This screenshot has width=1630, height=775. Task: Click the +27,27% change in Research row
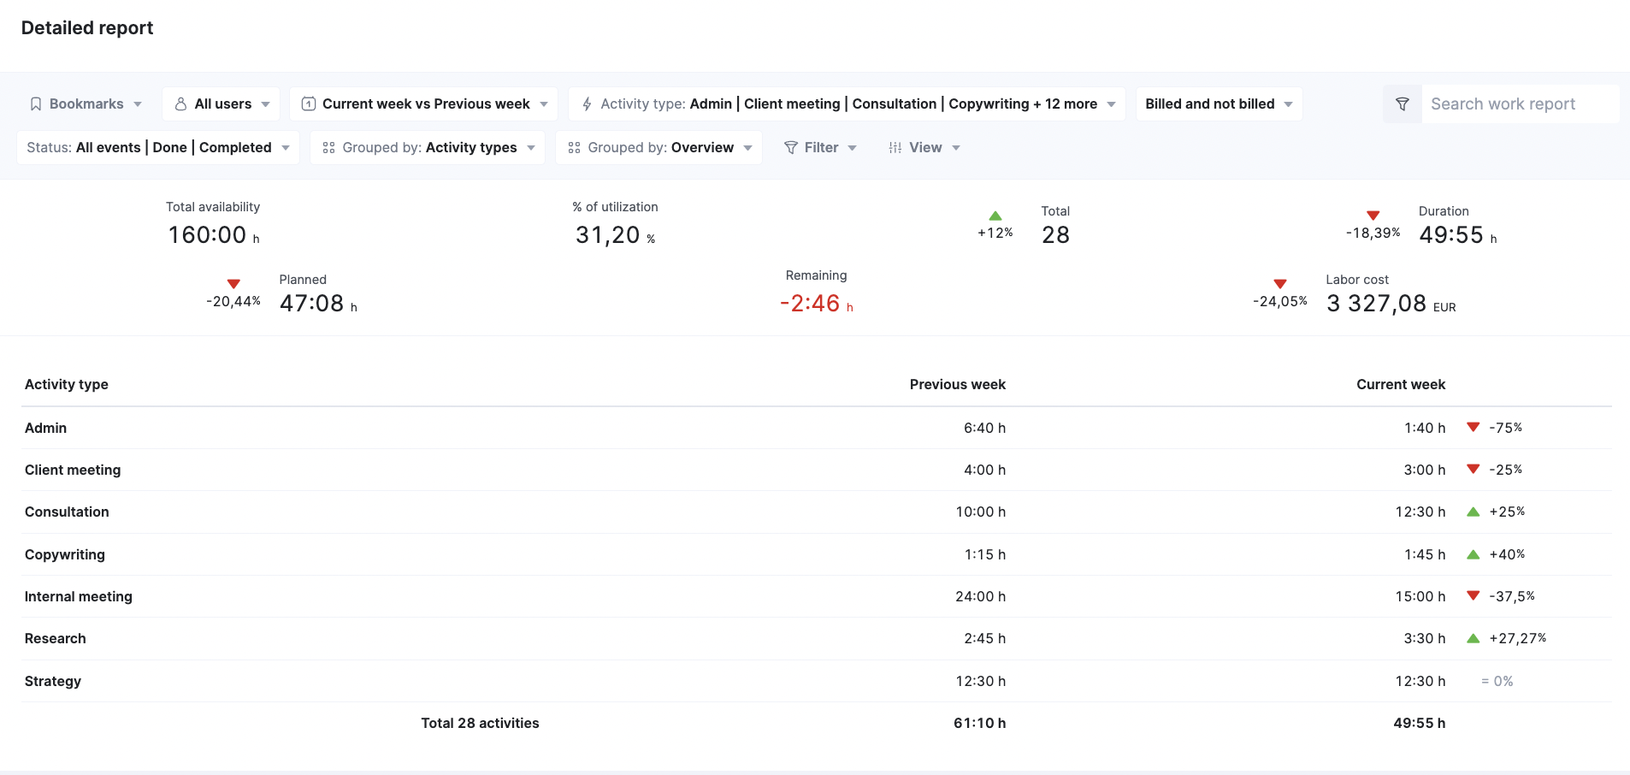click(x=1518, y=638)
